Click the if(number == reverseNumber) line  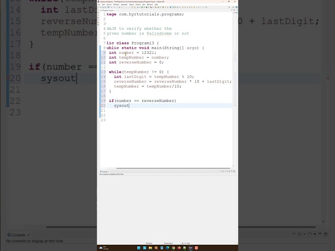click(x=142, y=101)
